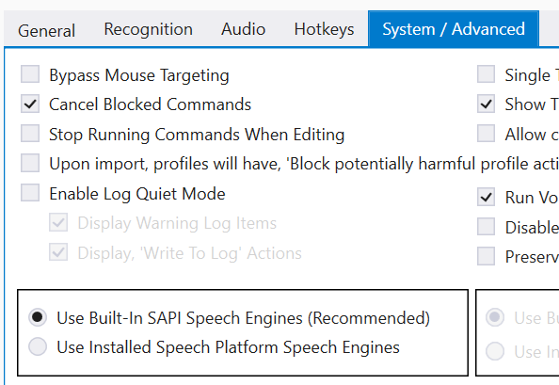Image resolution: width=559 pixels, height=385 pixels.
Task: Switch to the General tab
Action: tap(46, 30)
